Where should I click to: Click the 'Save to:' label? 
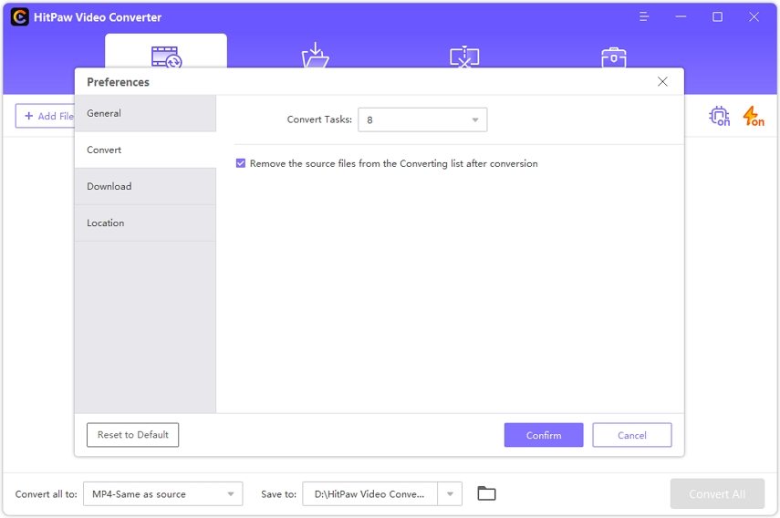(x=278, y=494)
